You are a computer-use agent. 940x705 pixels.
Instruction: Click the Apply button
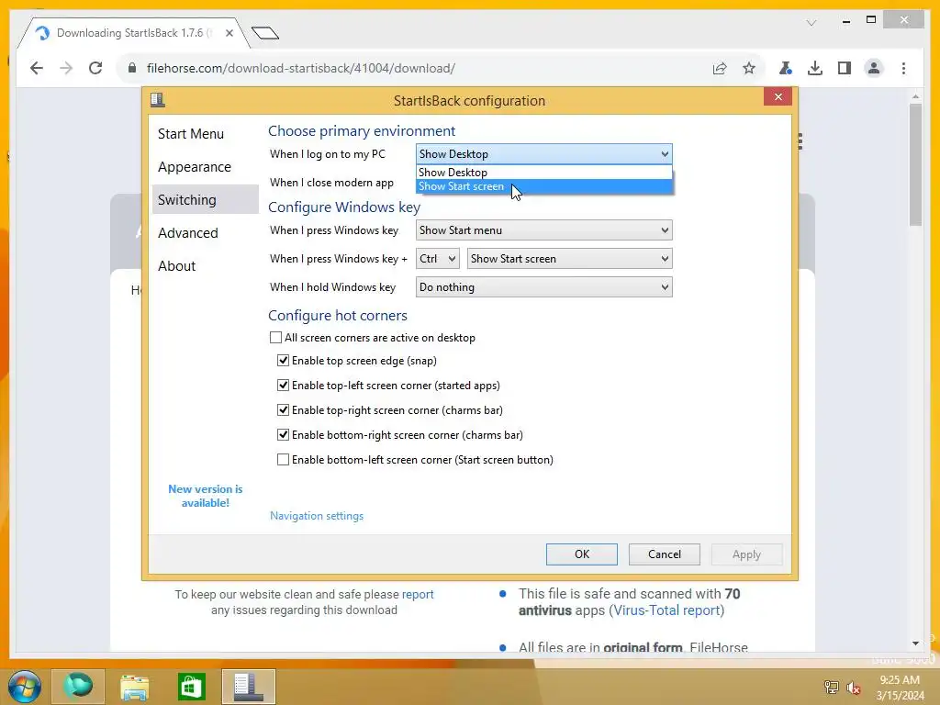[746, 554]
